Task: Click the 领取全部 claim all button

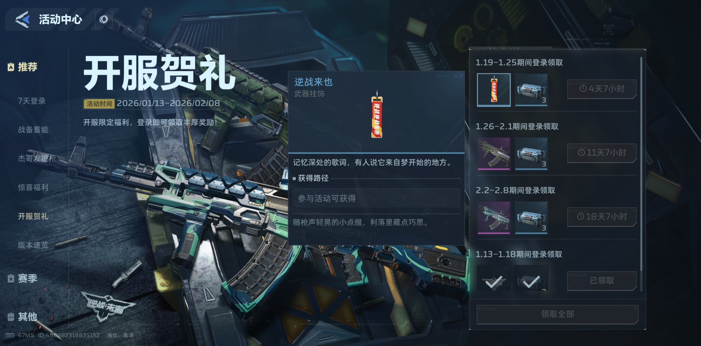Action: point(557,314)
